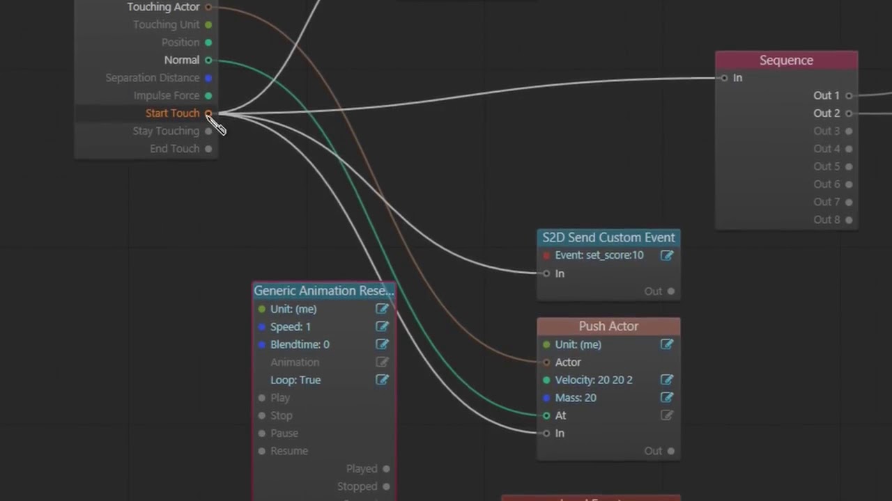Click the S2D Send Custom Event Out port
Viewport: 892px width, 501px height.
pos(671,291)
